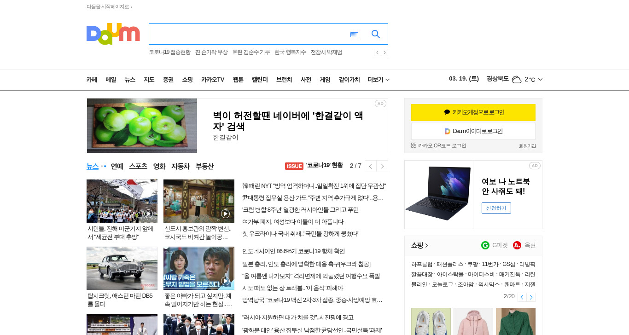Select the 영화 news tab
The image size is (629, 335).
click(x=159, y=166)
